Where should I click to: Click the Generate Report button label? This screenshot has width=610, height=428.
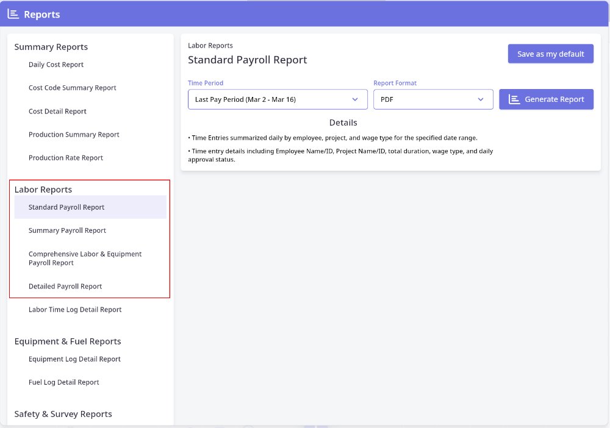pos(554,99)
